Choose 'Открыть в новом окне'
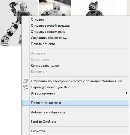The height and width of the screenshot is (135, 130). tap(75, 32)
